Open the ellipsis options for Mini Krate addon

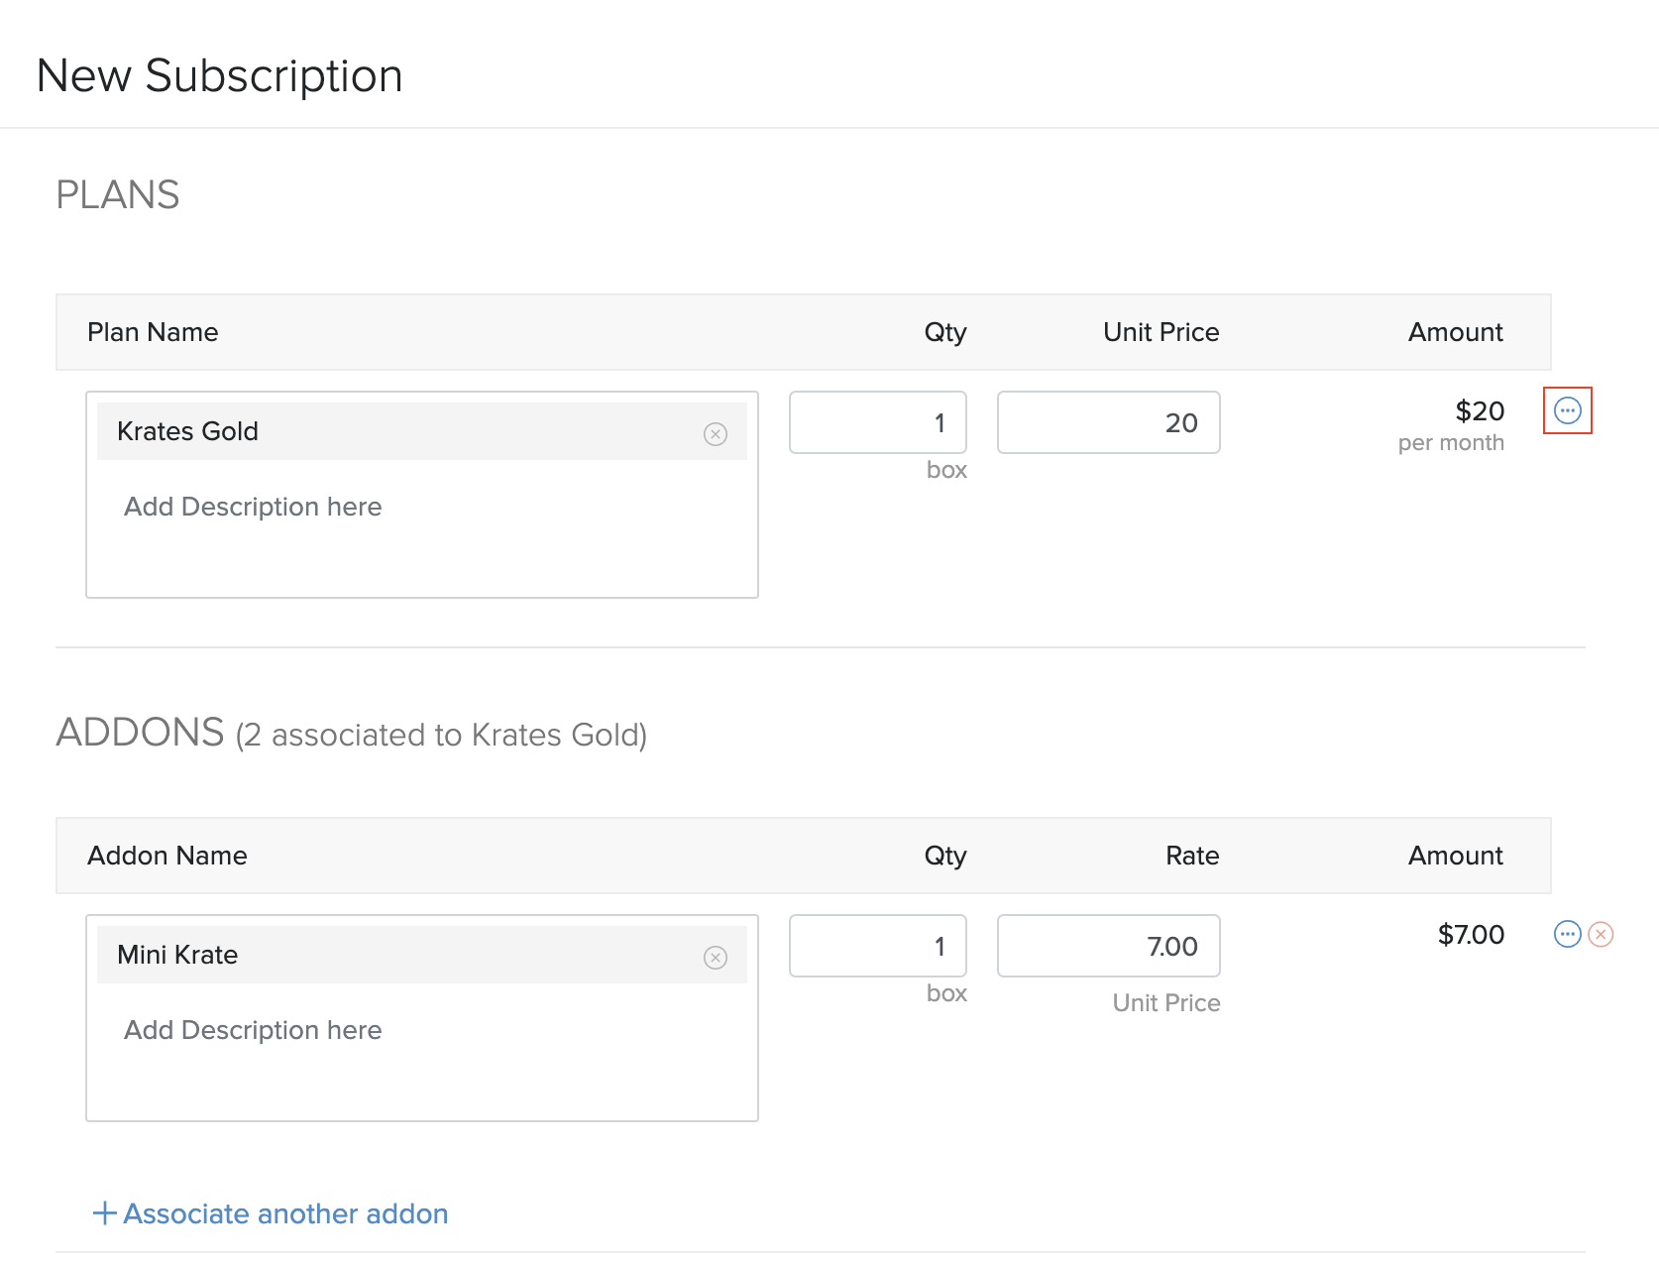[x=1567, y=933]
